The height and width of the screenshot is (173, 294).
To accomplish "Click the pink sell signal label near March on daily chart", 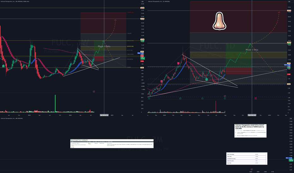I will (x=178, y=64).
